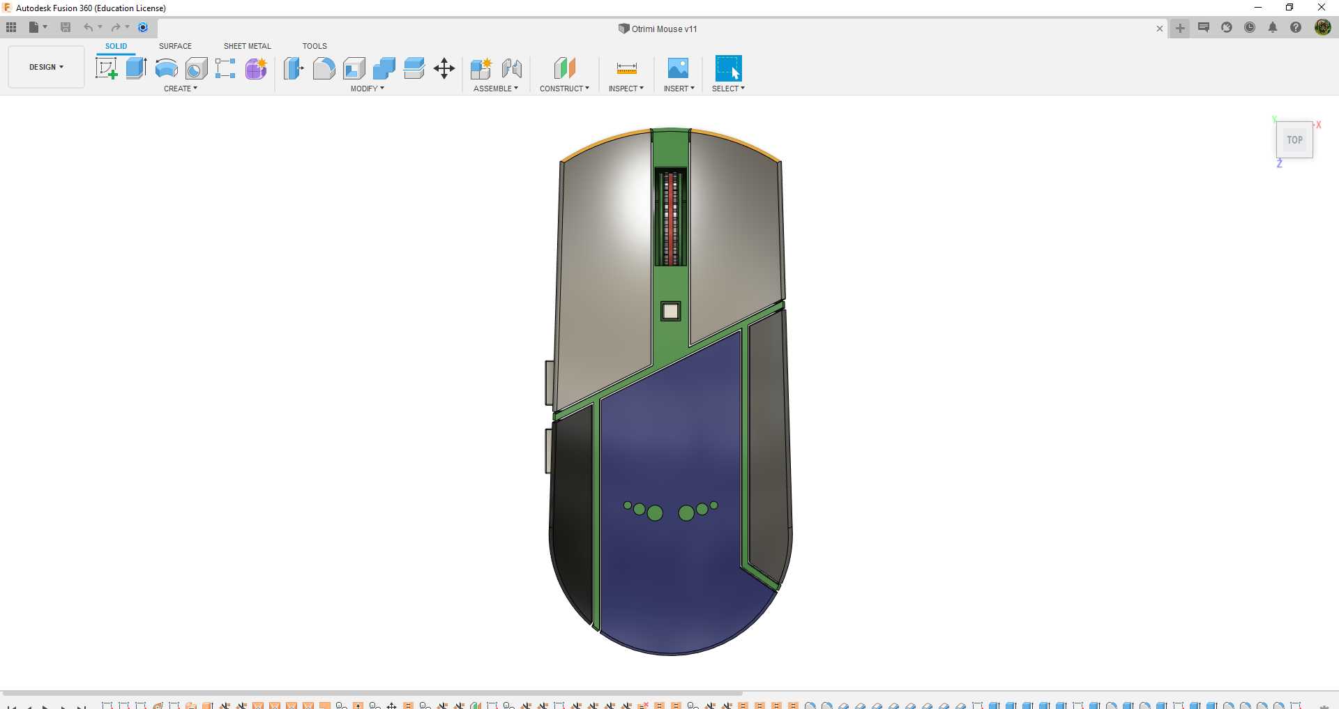Image resolution: width=1339 pixels, height=709 pixels.
Task: Jump to the timeline end
Action: 81,706
